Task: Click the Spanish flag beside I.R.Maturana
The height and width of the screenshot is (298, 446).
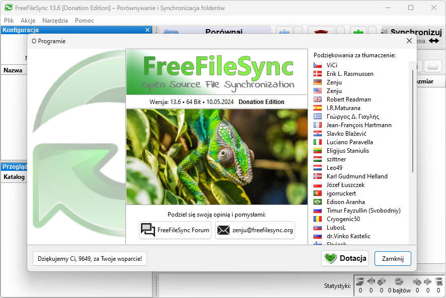Action: [x=318, y=108]
